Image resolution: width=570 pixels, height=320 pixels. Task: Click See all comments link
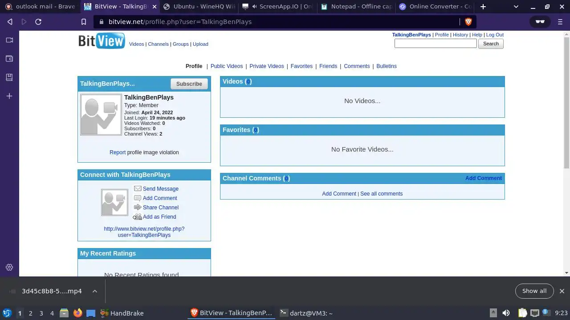click(381, 194)
